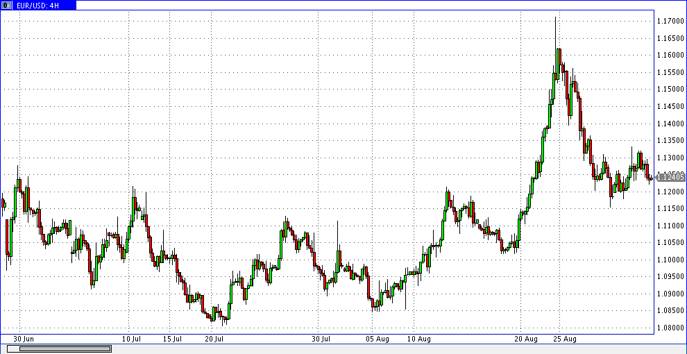Click the 1.14500 price axis label
Screen dimensions: 687x354
670,106
